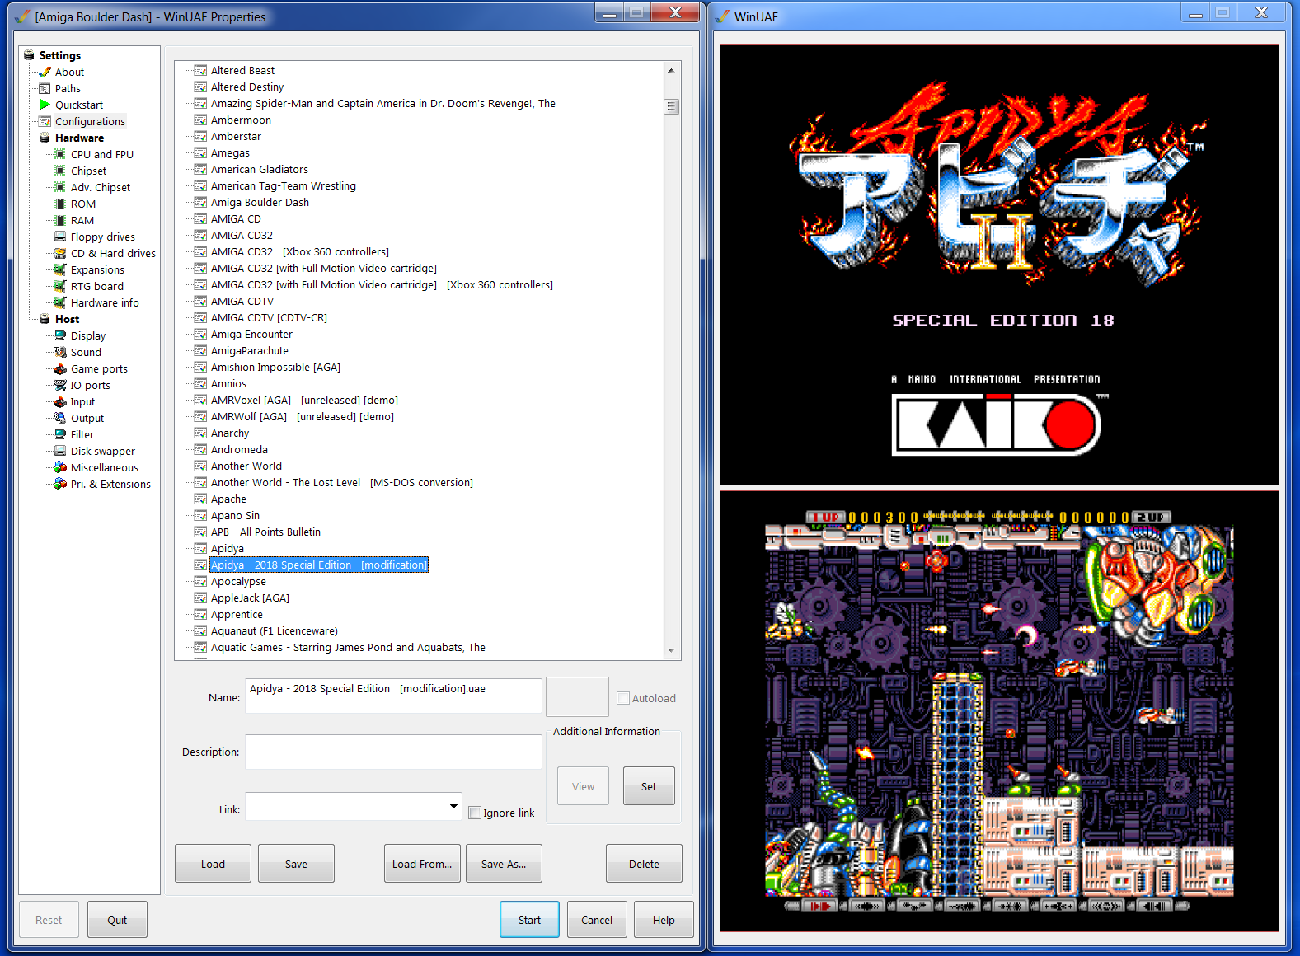Click the Save configuration button
Screen dimensions: 1300x956
[296, 864]
